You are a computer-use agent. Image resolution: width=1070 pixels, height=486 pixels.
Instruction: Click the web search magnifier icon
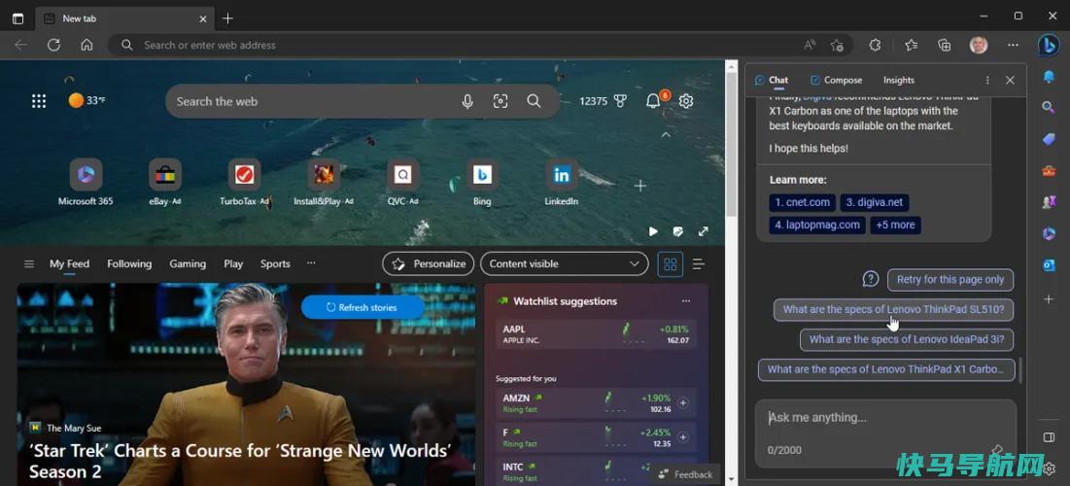pos(534,101)
